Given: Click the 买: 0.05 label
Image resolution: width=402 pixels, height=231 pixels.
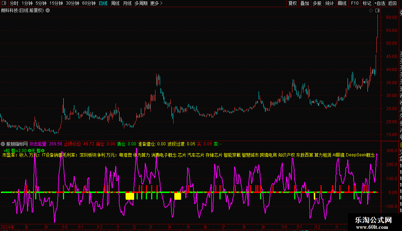Looking at the screenshot, I should point(205,144).
